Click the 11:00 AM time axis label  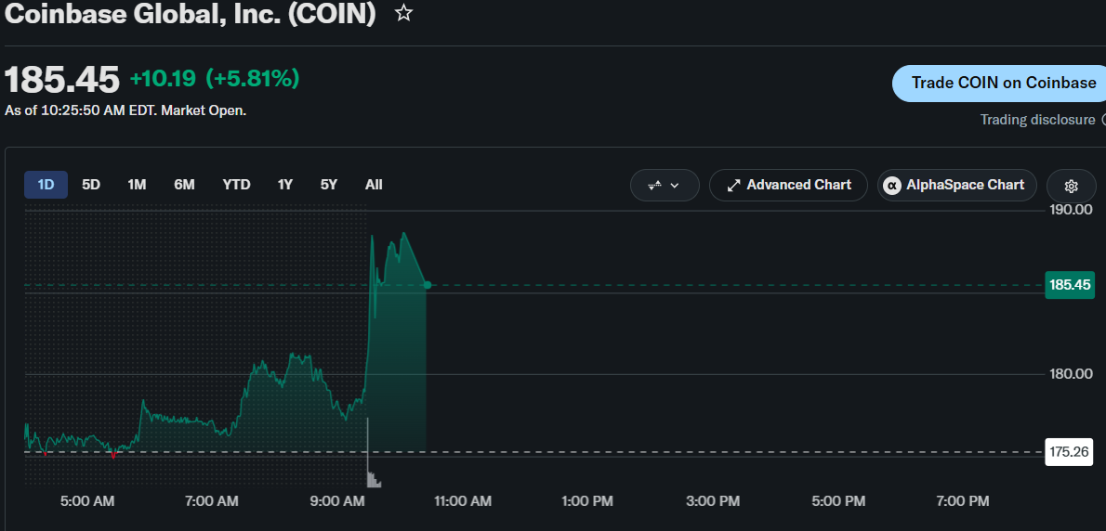click(x=464, y=501)
